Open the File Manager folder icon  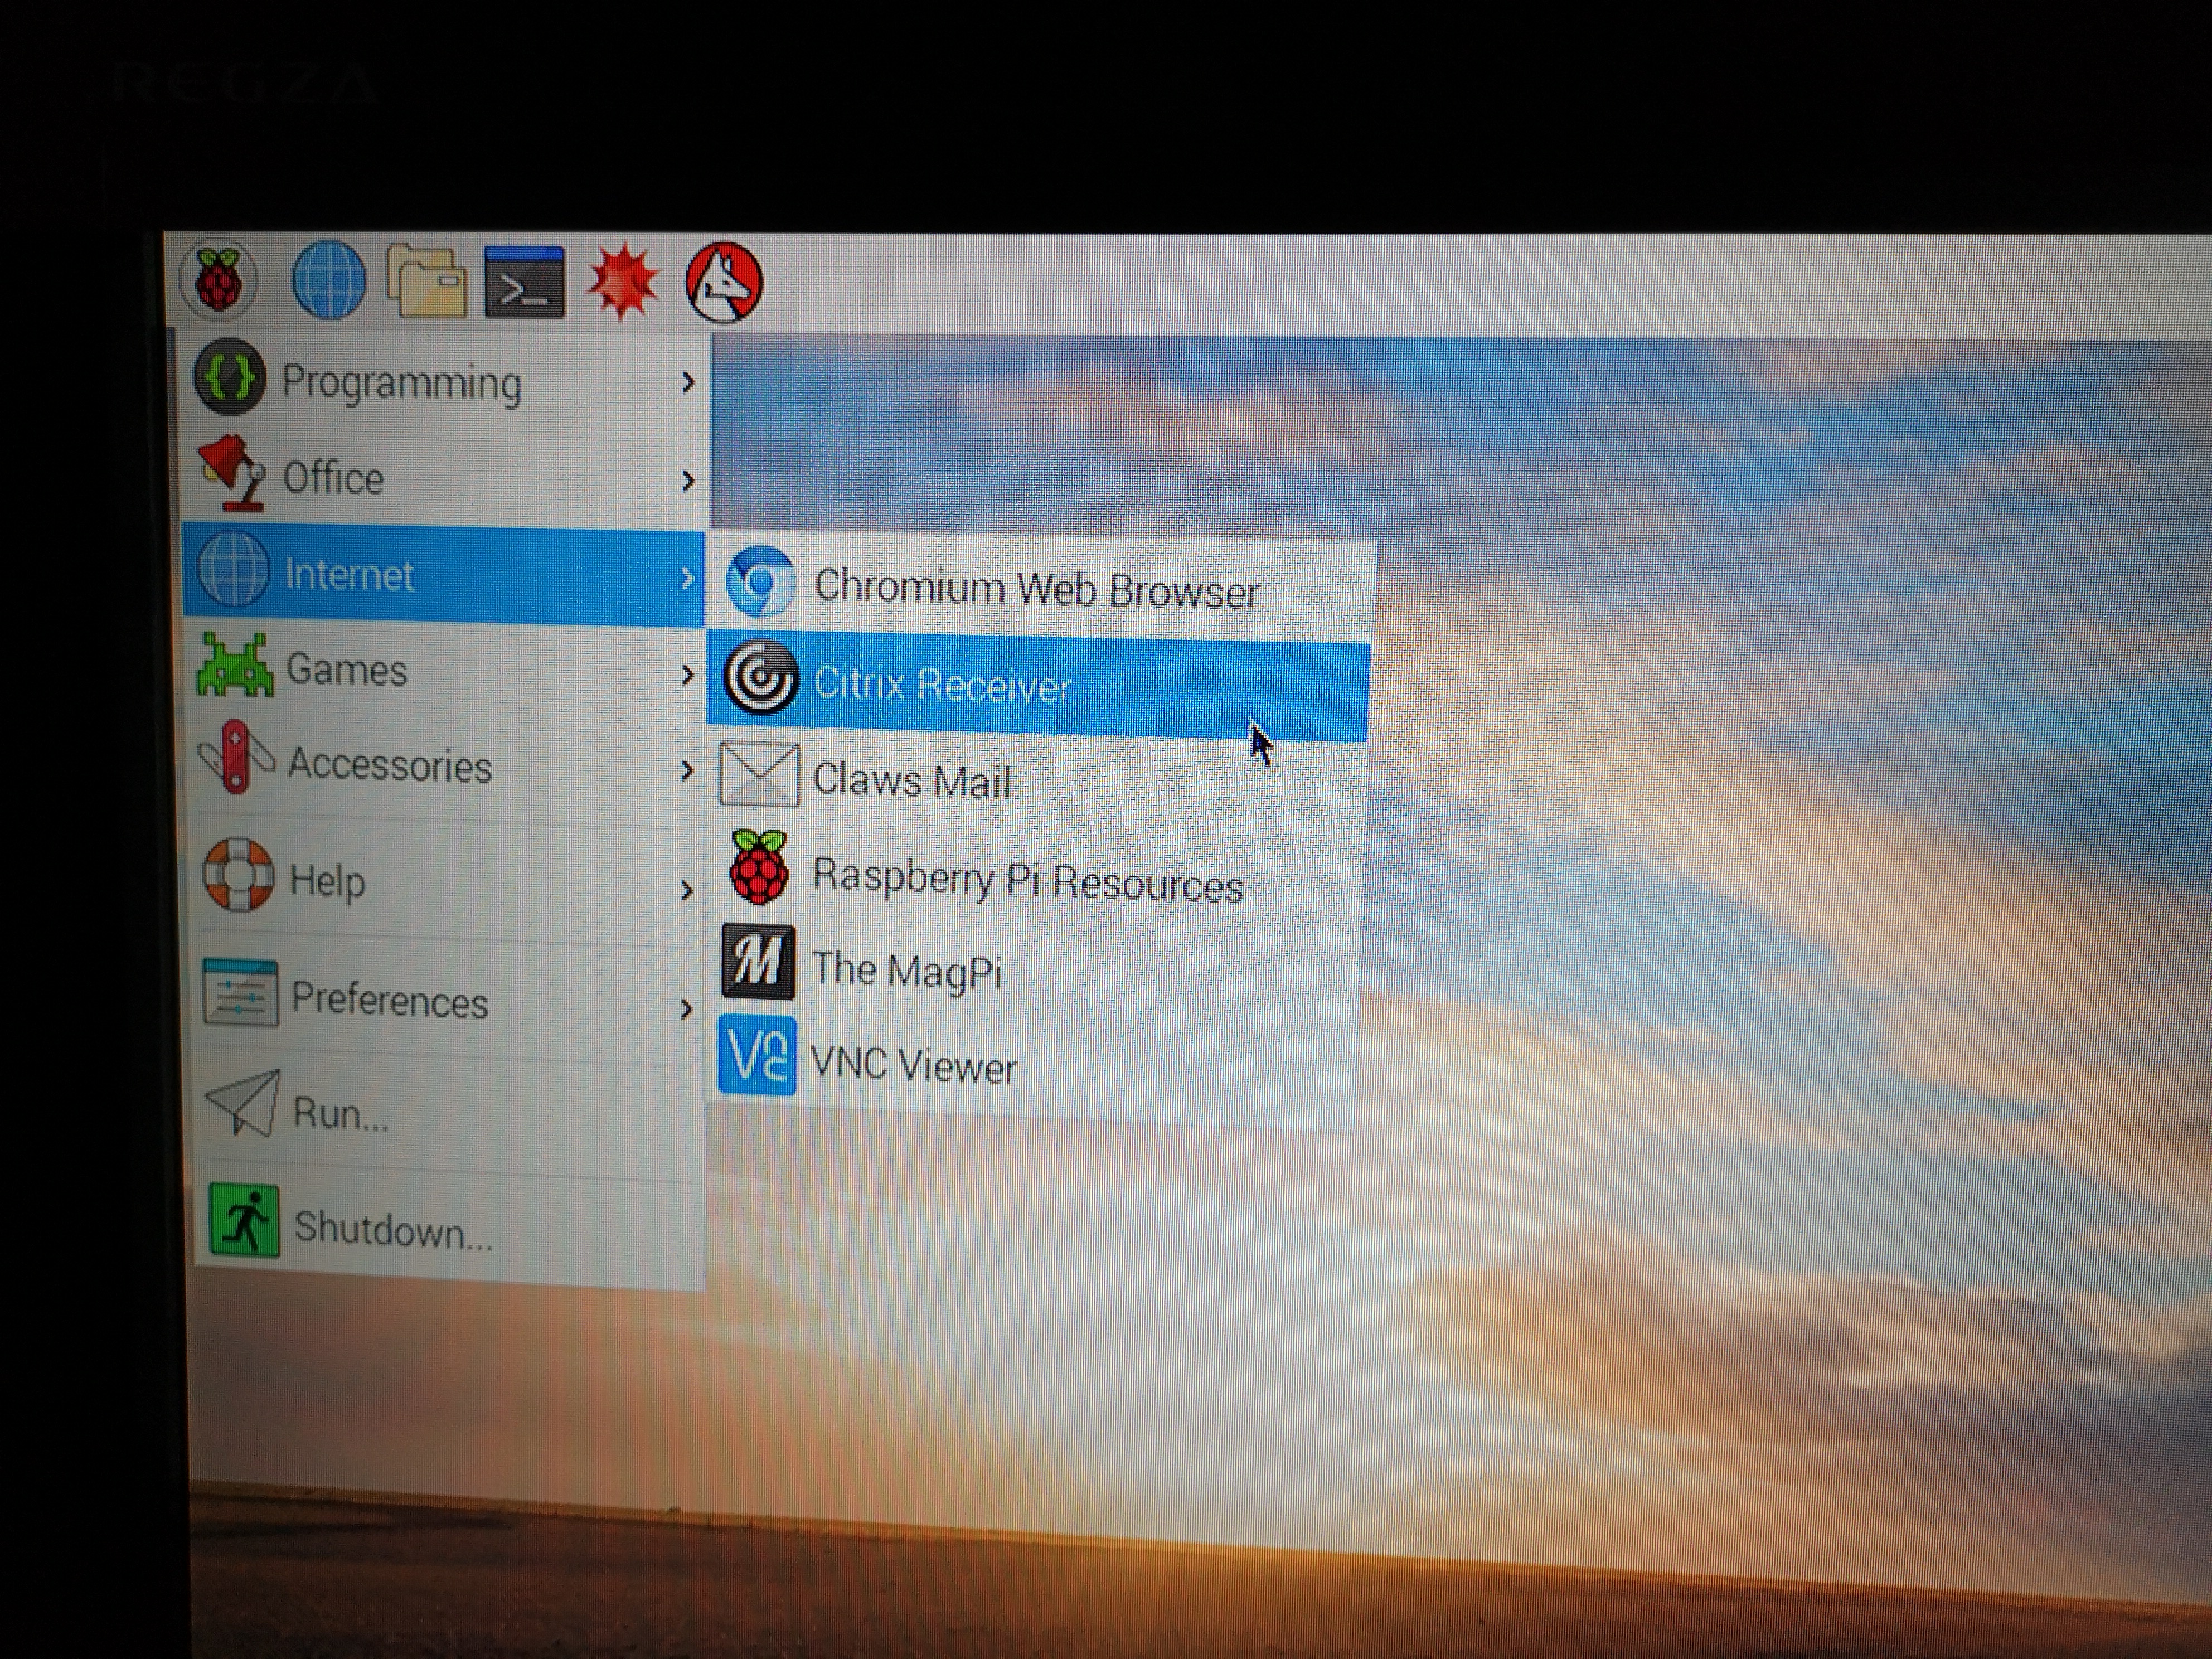click(427, 283)
